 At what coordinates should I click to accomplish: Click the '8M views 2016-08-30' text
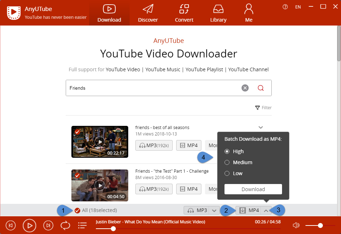click(156, 178)
